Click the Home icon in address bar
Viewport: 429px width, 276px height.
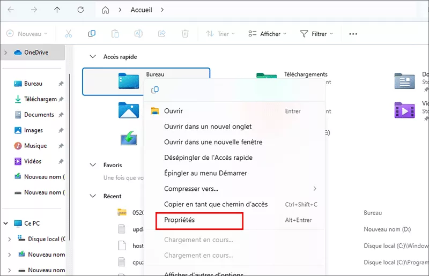coord(105,10)
